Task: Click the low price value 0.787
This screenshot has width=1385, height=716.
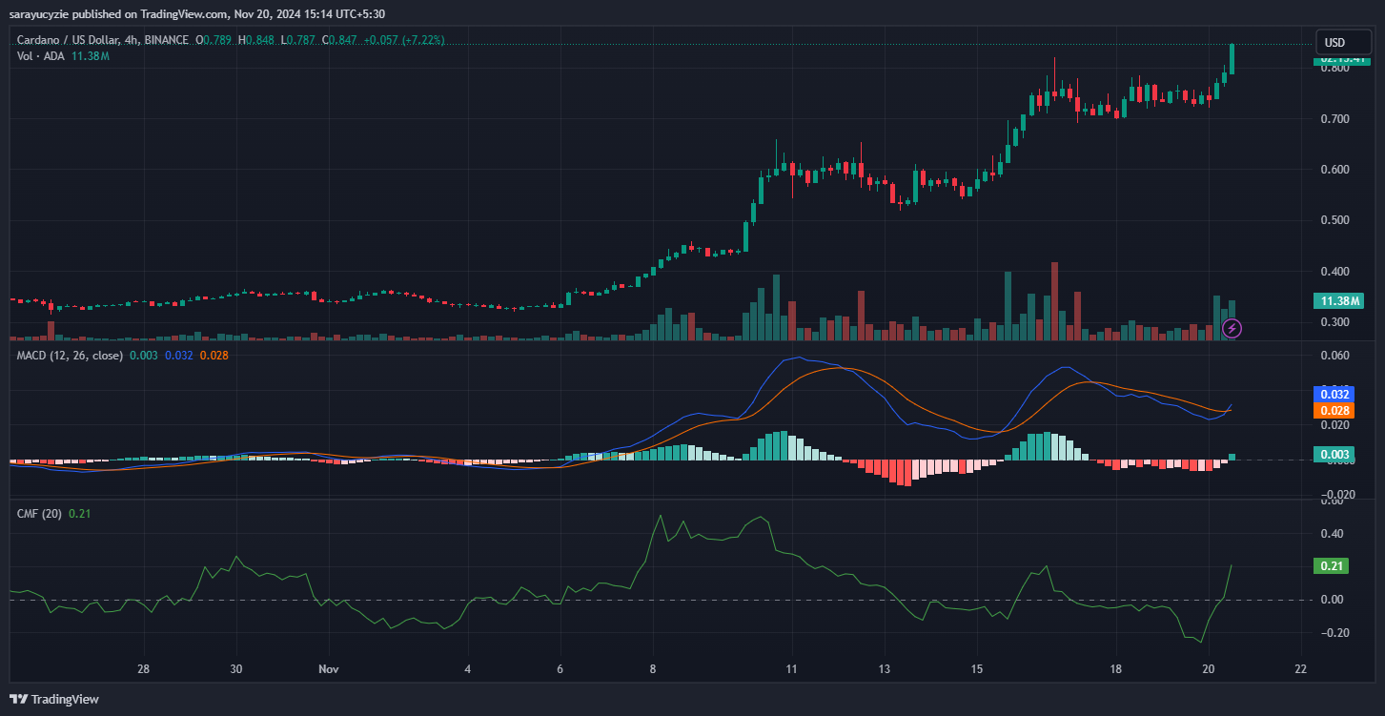Action: click(301, 41)
